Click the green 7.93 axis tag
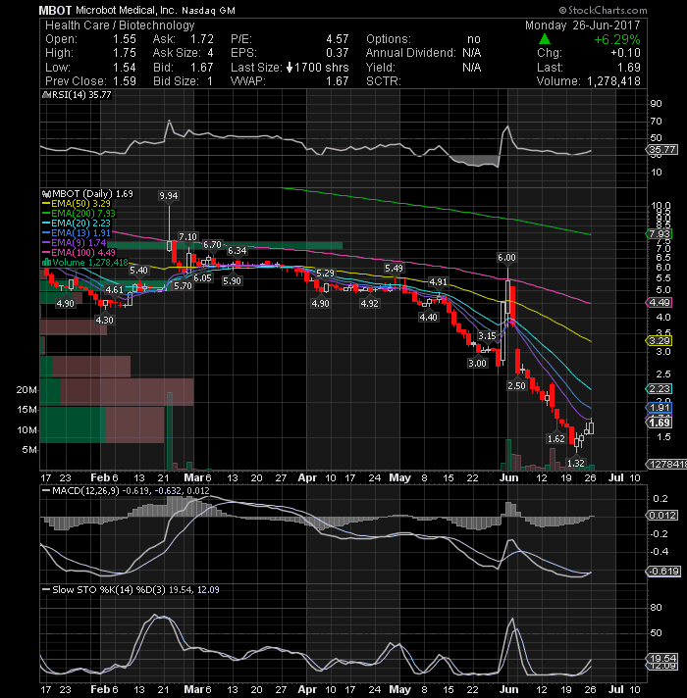 click(x=659, y=233)
